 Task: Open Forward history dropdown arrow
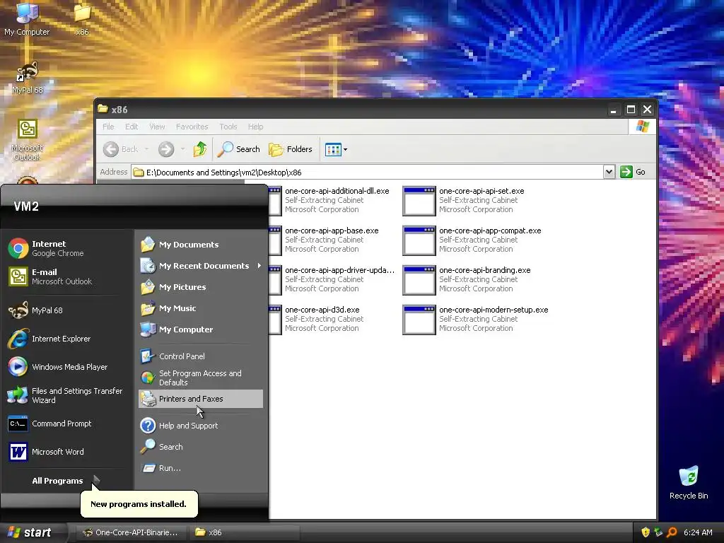tap(183, 149)
